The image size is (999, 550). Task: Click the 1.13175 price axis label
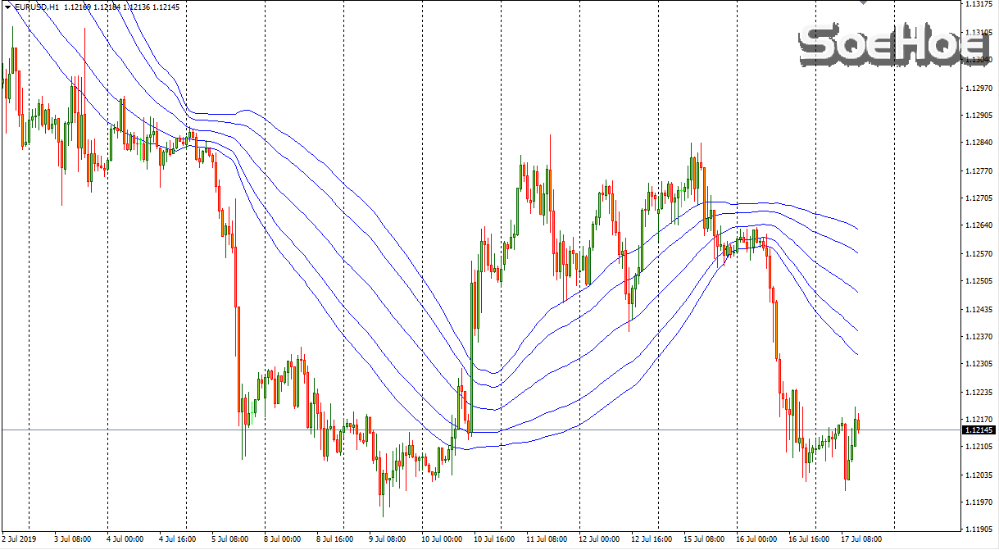(979, 5)
